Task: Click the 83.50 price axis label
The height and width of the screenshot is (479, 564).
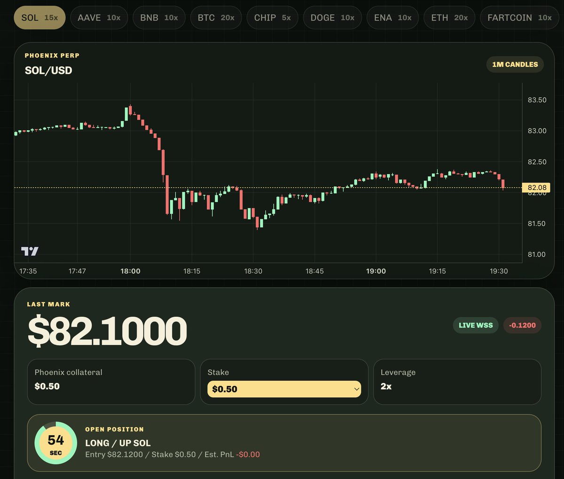Action: pyautogui.click(x=537, y=100)
